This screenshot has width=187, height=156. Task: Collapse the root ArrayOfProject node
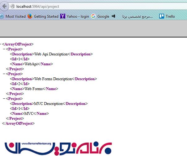tap(1, 44)
